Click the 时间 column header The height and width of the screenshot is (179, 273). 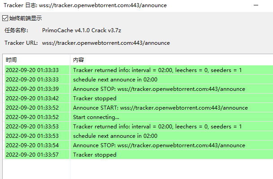tap(36, 60)
